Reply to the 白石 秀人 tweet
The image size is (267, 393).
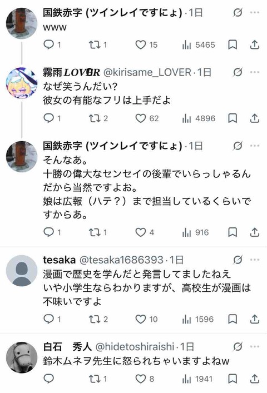pos(48,379)
